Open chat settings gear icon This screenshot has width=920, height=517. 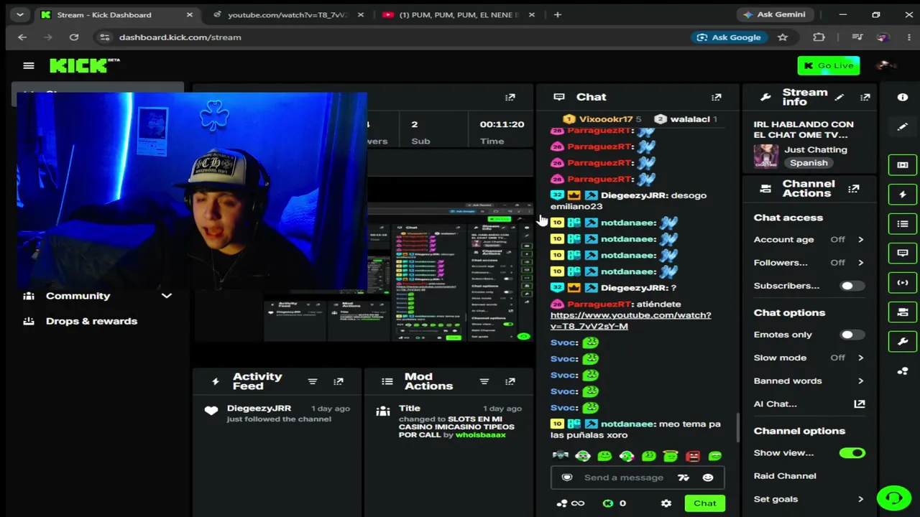[666, 503]
